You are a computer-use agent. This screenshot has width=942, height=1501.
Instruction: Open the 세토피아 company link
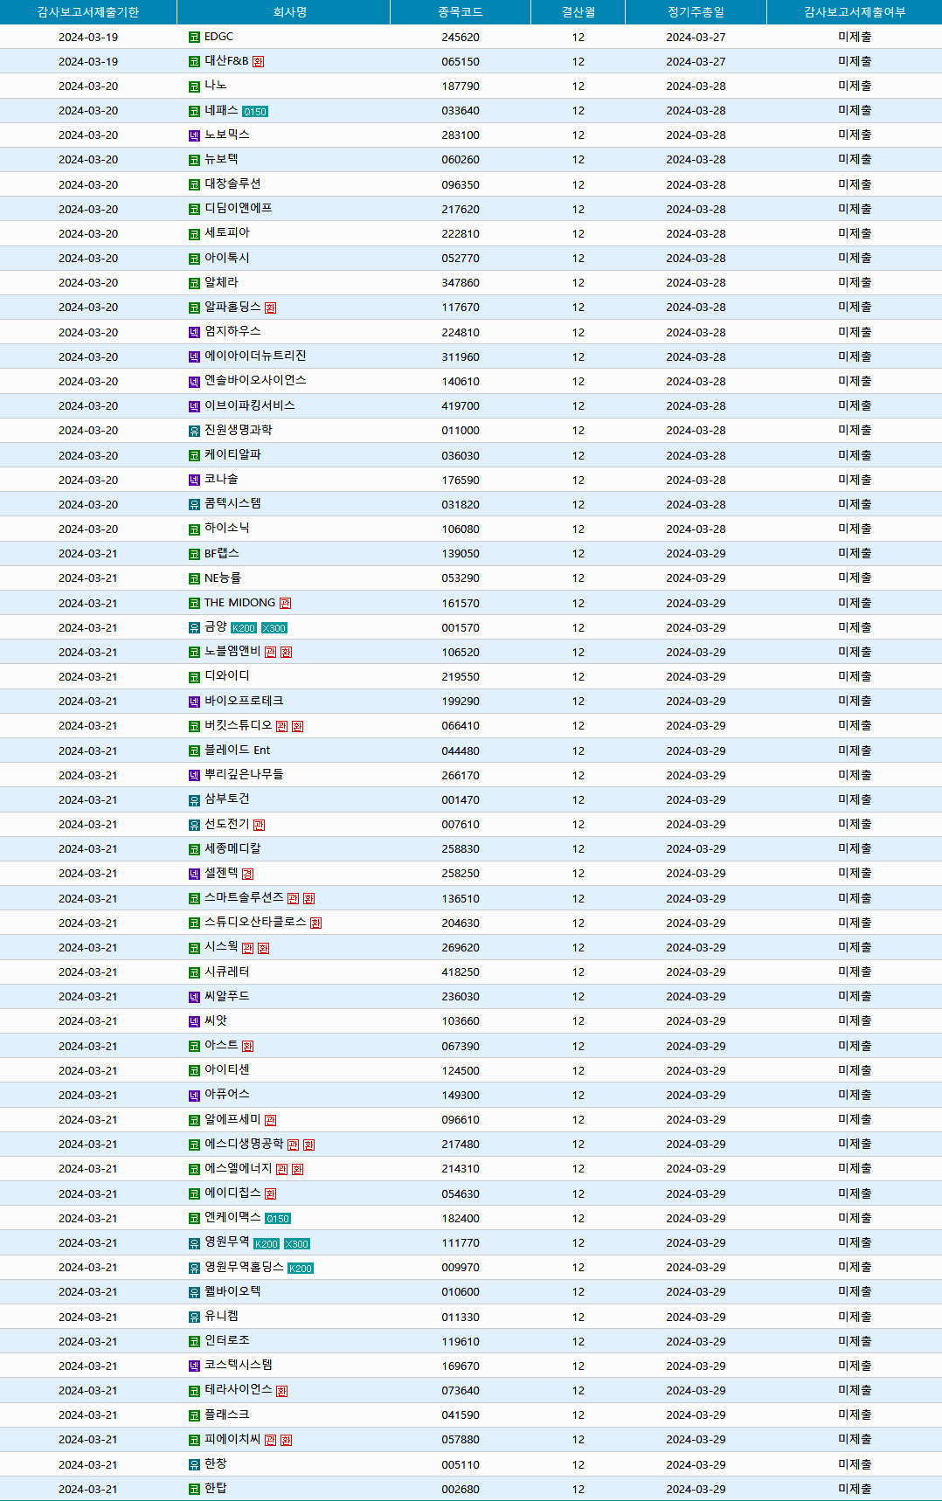click(227, 232)
